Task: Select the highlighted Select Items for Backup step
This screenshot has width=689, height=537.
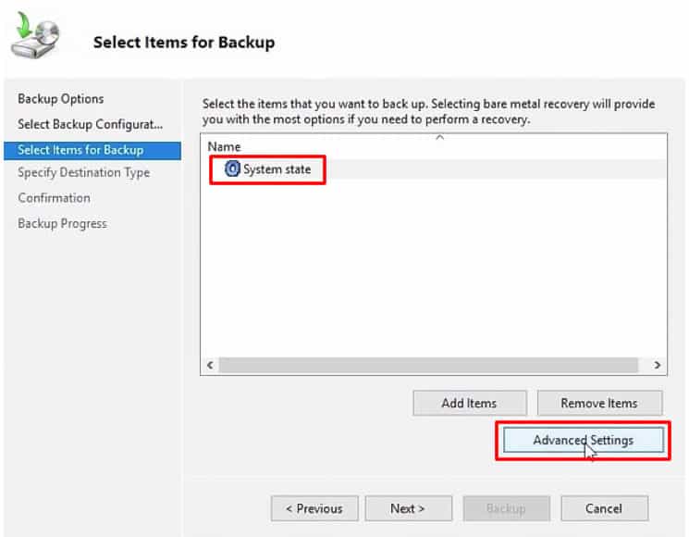Action: click(80, 149)
